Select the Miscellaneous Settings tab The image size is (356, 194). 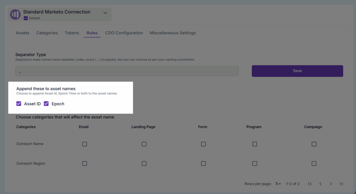pos(172,33)
